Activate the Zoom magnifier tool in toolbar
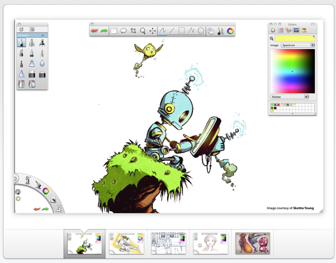The height and width of the screenshot is (263, 336). [143, 31]
